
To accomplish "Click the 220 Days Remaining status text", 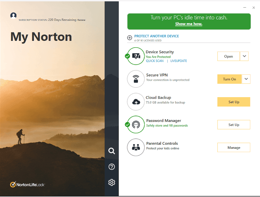I will (x=62, y=20).
